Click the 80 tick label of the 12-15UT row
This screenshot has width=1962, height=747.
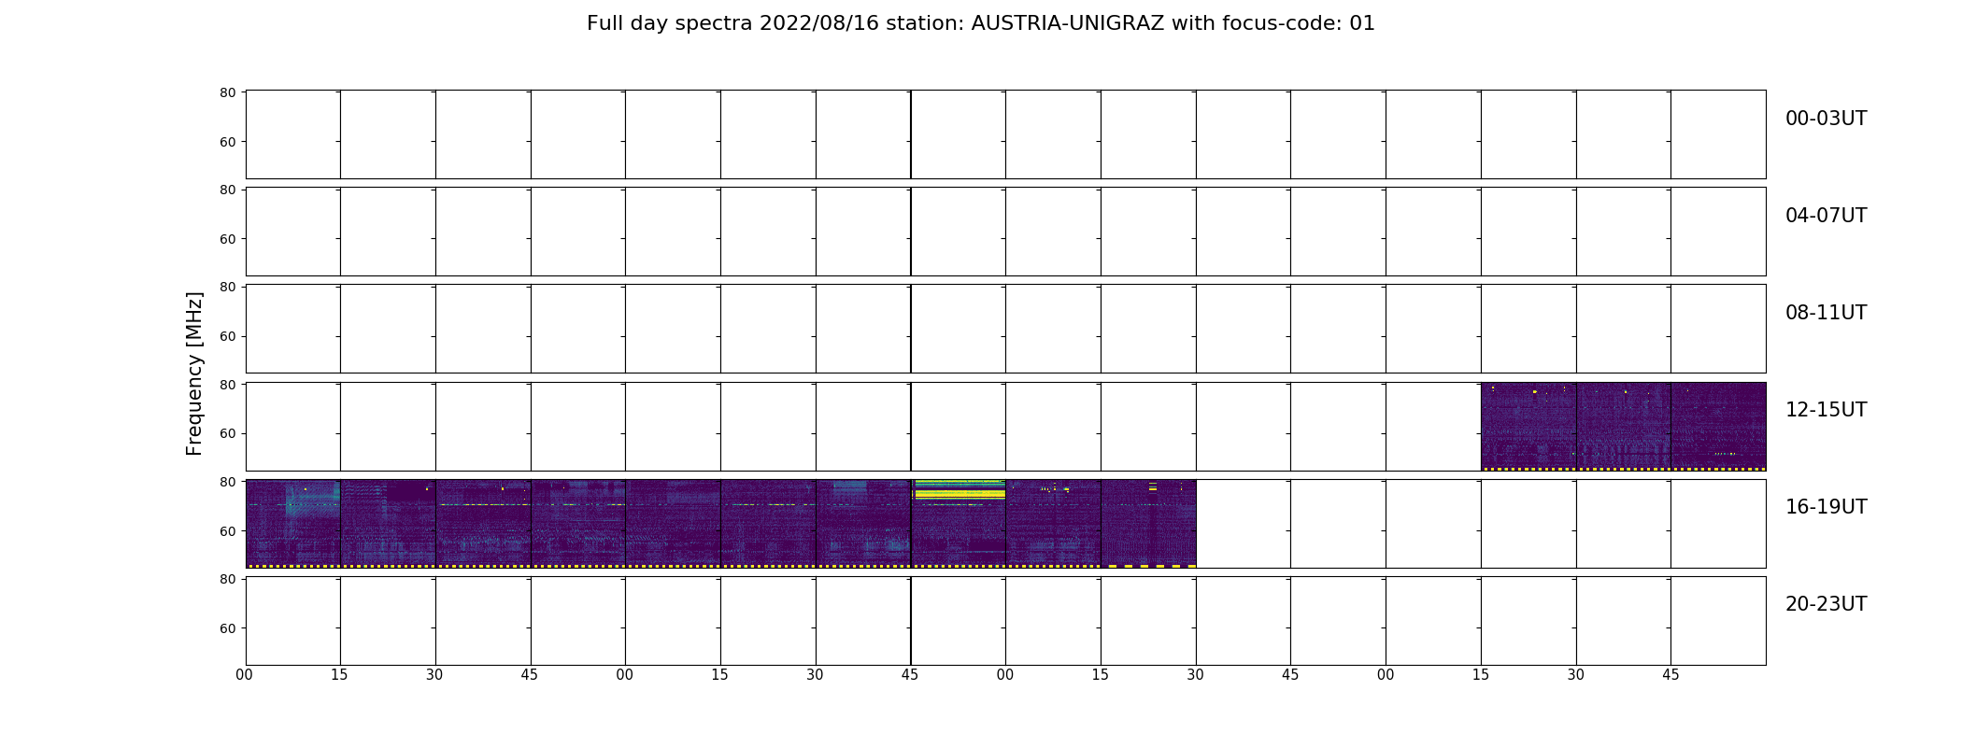pos(227,384)
